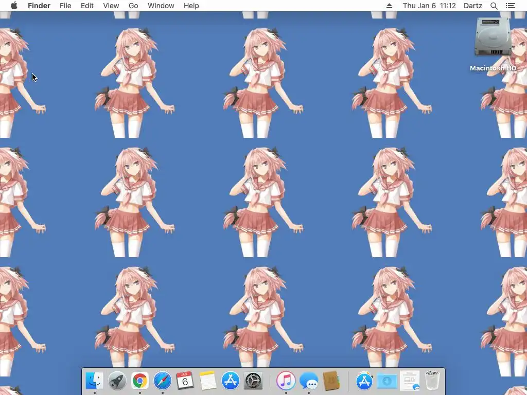Open Google Chrome from the Dock

pyautogui.click(x=139, y=381)
